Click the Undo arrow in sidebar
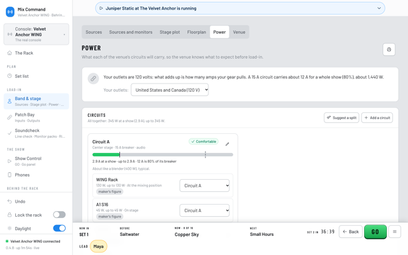The image size is (408, 255). click(x=10, y=201)
